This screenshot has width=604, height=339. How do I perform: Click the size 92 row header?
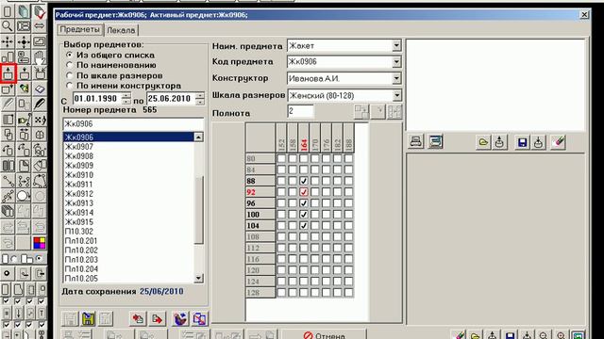coord(260,192)
